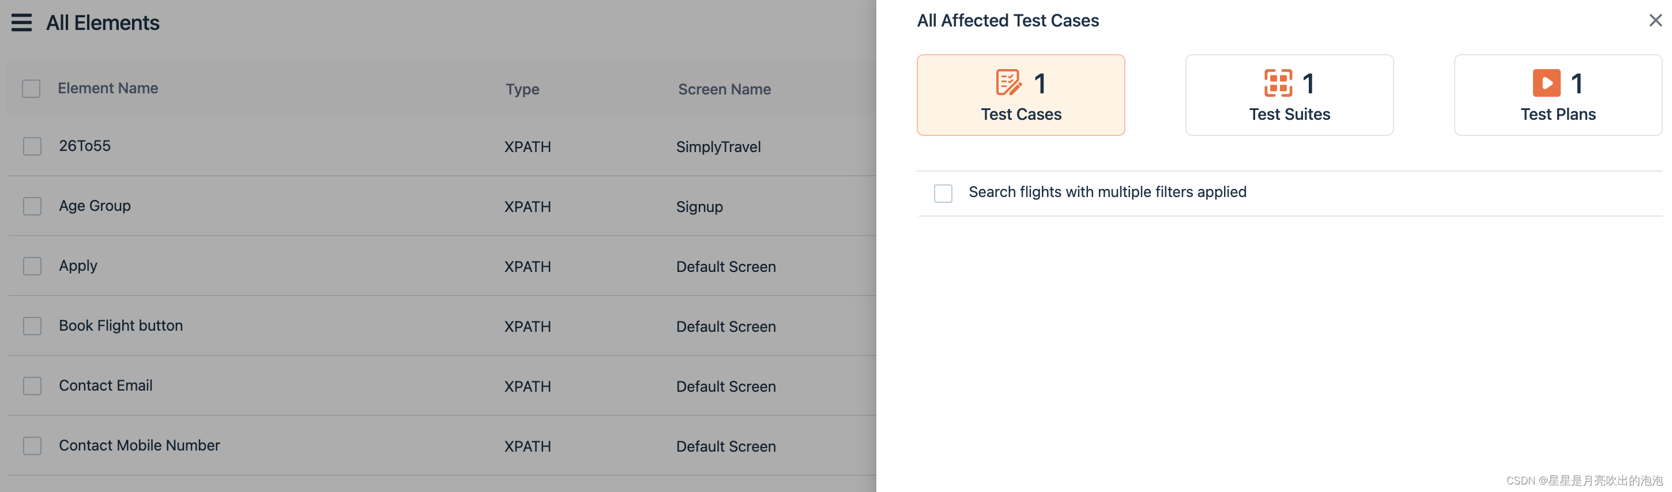This screenshot has width=1672, height=492.
Task: Open the hamburger navigation menu
Action: tap(21, 22)
